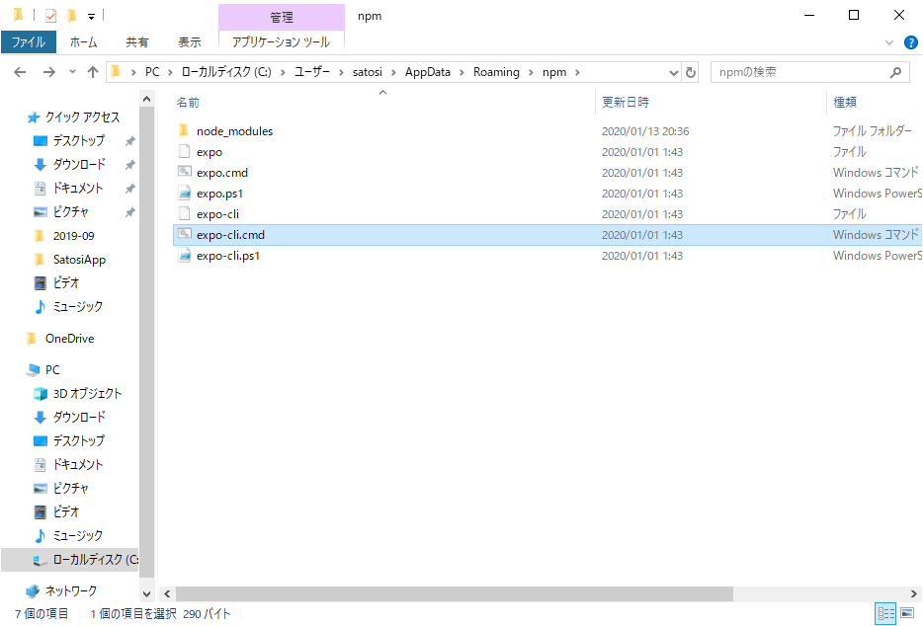
Task: Sort by the 種類 column header
Action: point(845,103)
